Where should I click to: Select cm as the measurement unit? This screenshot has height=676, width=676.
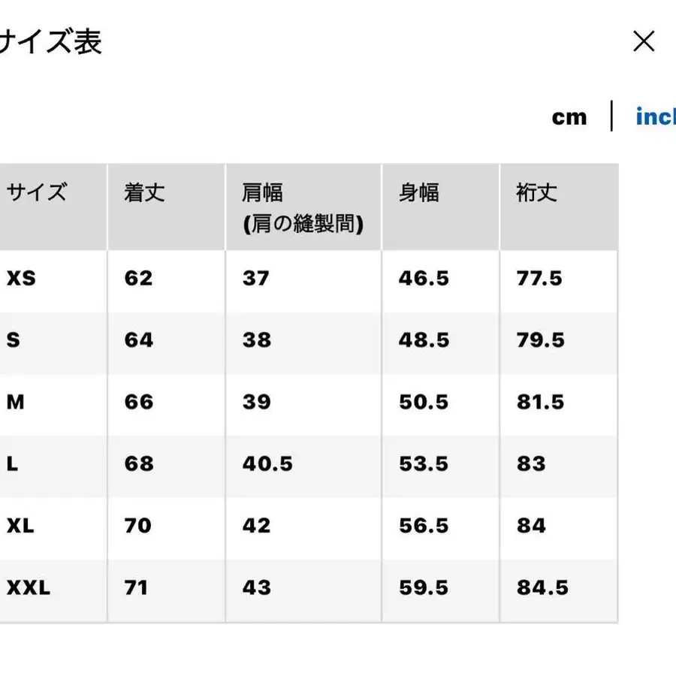pos(570,116)
